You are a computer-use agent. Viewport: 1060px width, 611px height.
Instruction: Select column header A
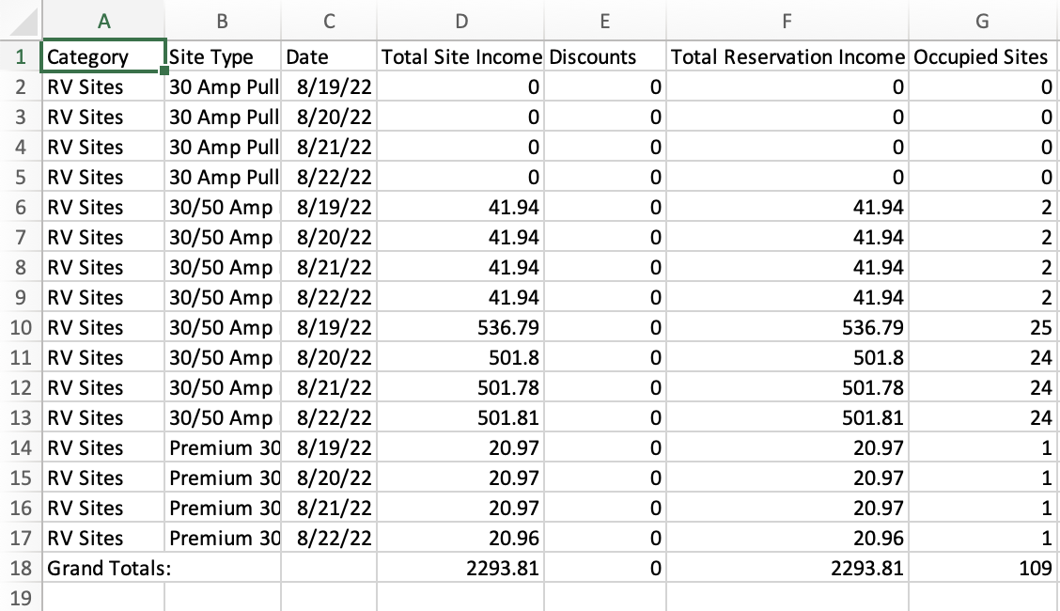point(103,21)
